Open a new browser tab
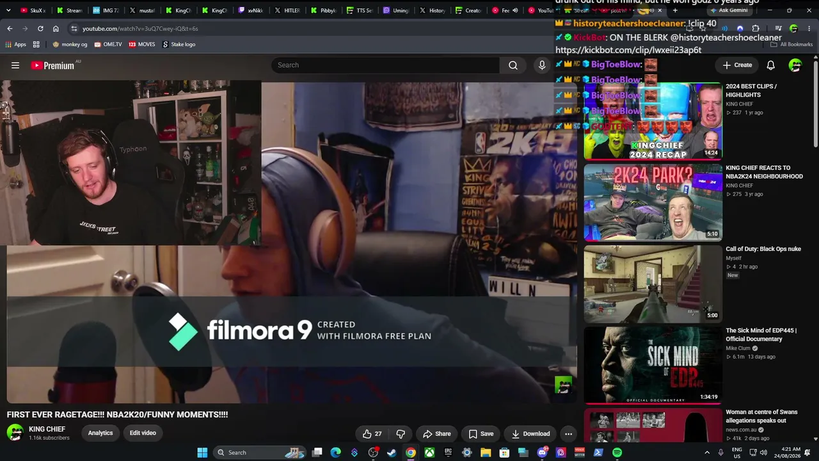819x461 pixels. point(675,11)
